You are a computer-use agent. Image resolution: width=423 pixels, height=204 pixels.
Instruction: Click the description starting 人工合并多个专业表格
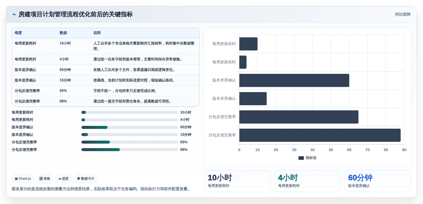click(x=144, y=46)
